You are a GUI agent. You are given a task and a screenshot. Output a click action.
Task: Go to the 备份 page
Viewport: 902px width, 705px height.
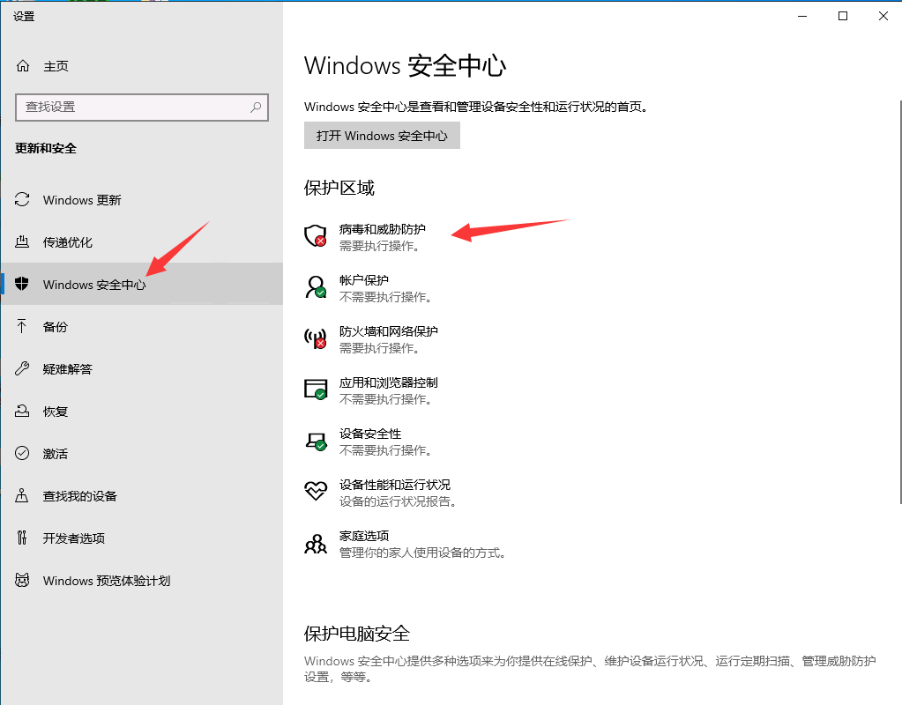click(x=142, y=327)
